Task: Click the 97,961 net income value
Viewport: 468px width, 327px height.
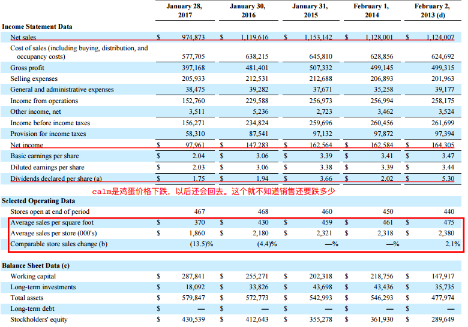Action: [194, 145]
